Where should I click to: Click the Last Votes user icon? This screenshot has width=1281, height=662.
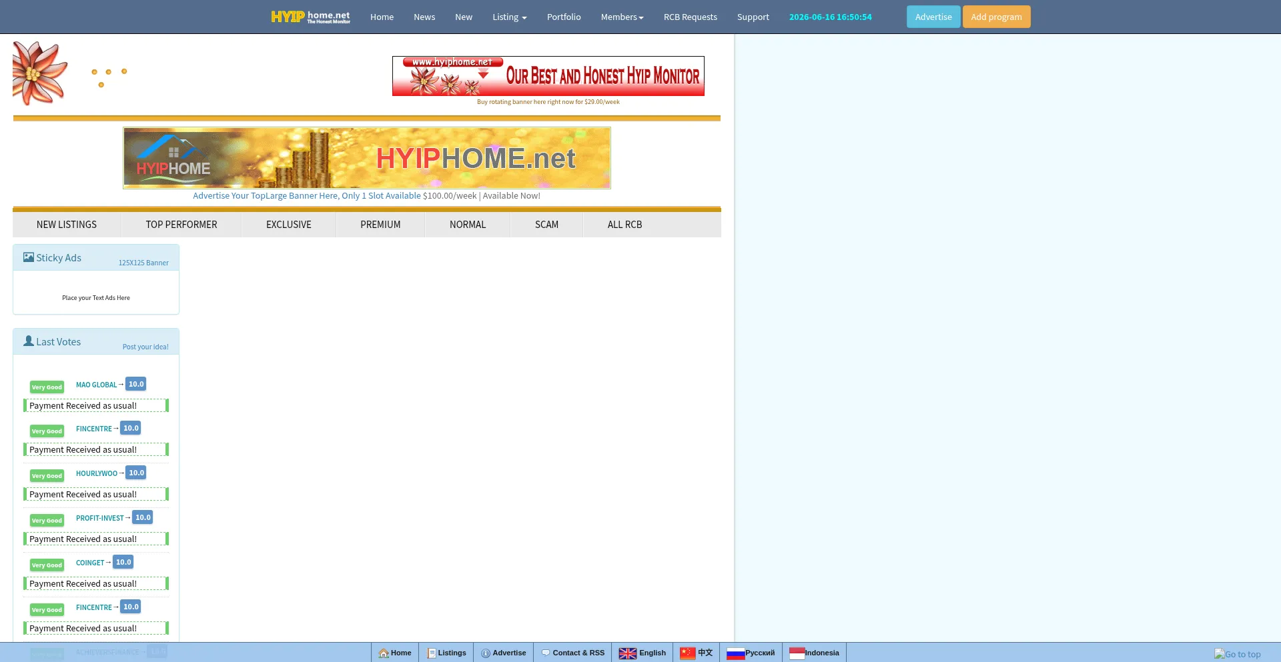[29, 341]
